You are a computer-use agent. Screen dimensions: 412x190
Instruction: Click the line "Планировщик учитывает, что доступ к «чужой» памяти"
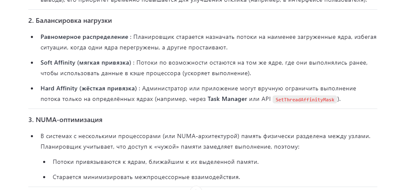[170, 147]
